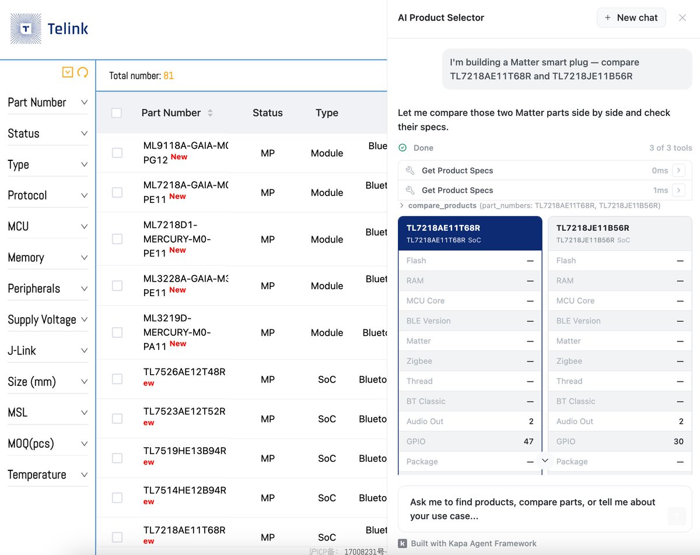Screen dimensions: 700x555
Task: Open second Get Product Specs tool row
Action: click(x=545, y=190)
